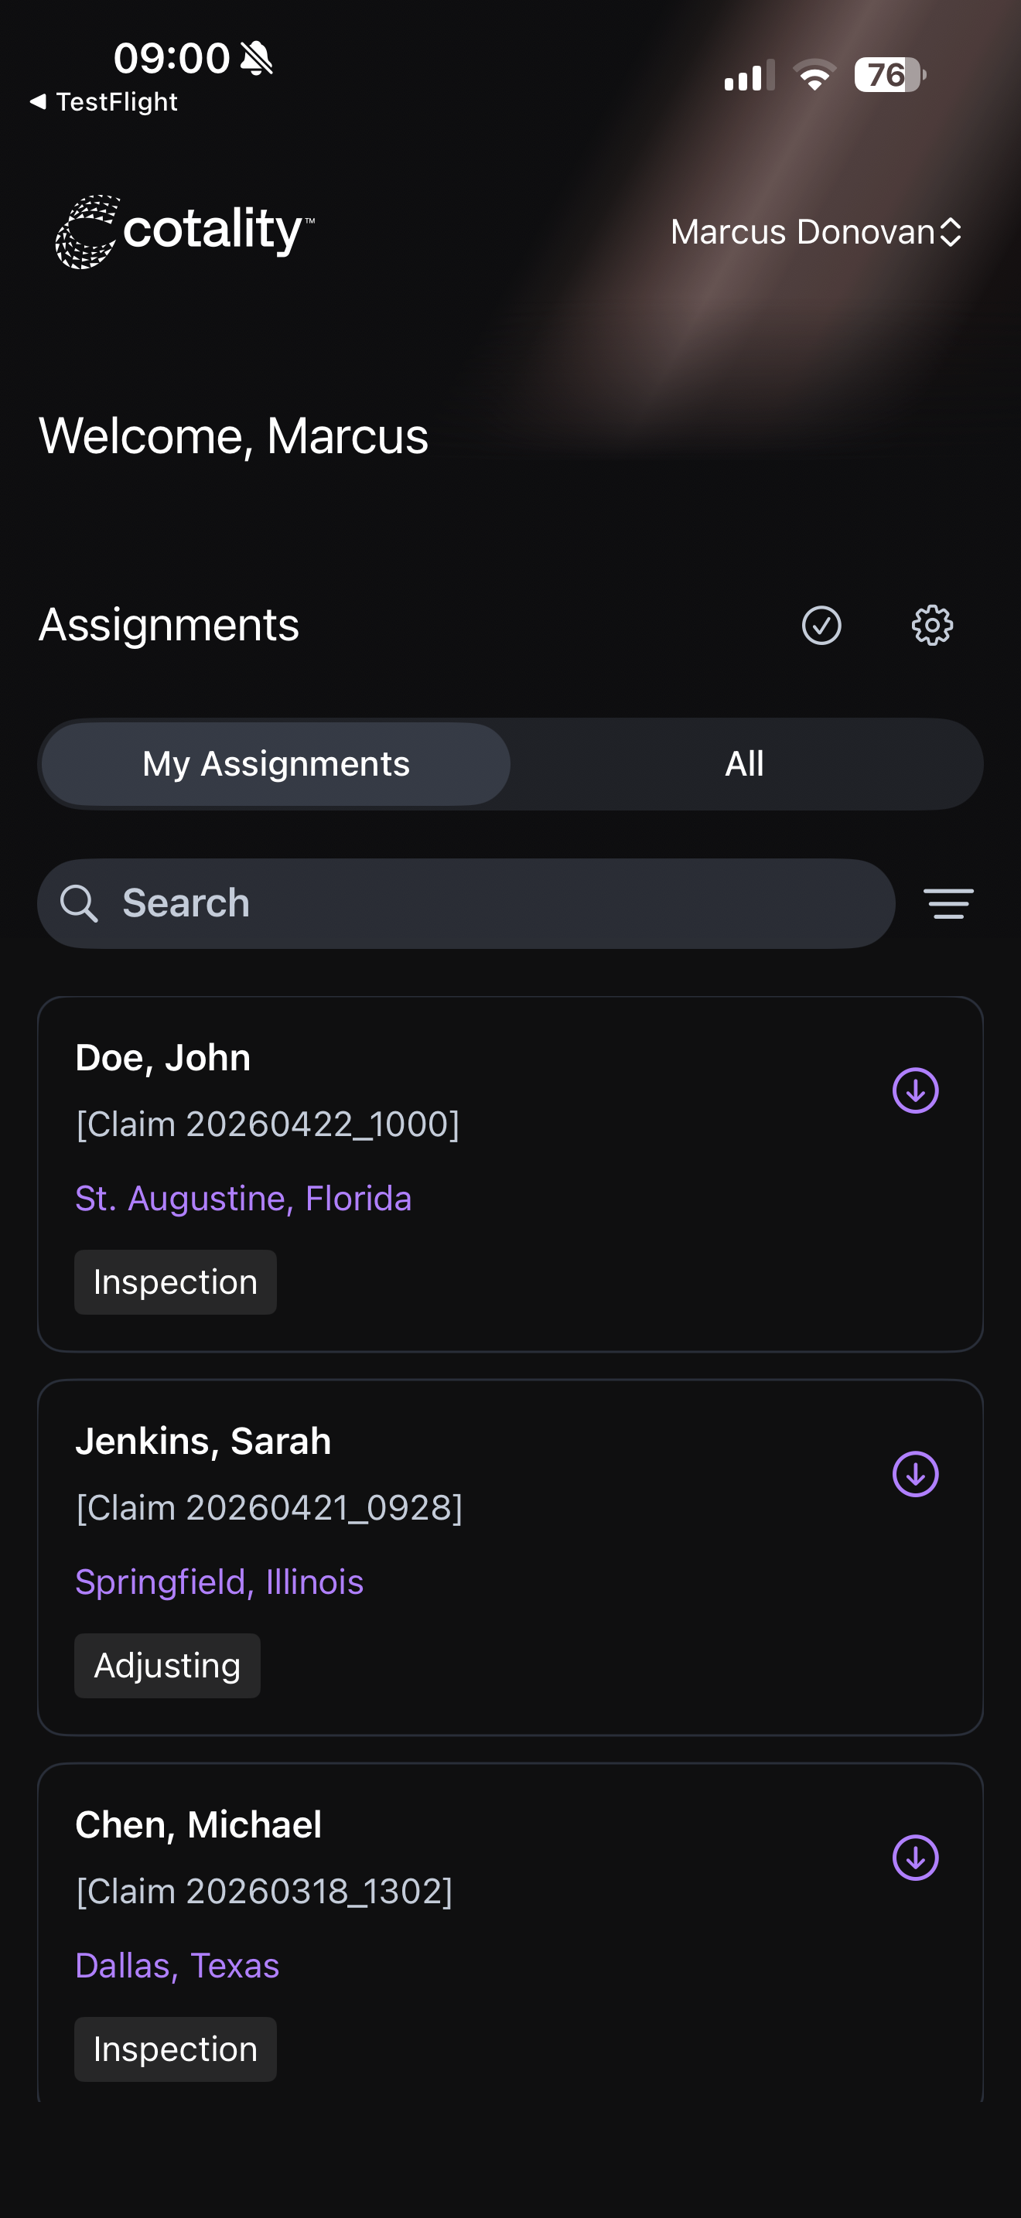Focus the Search input field
Viewport: 1021px width, 2218px height.
click(x=466, y=904)
